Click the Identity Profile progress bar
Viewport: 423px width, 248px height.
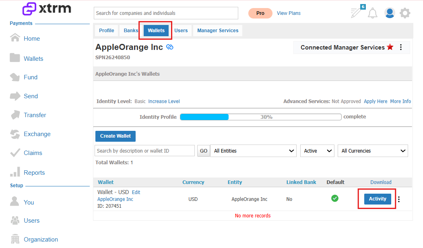(260, 117)
